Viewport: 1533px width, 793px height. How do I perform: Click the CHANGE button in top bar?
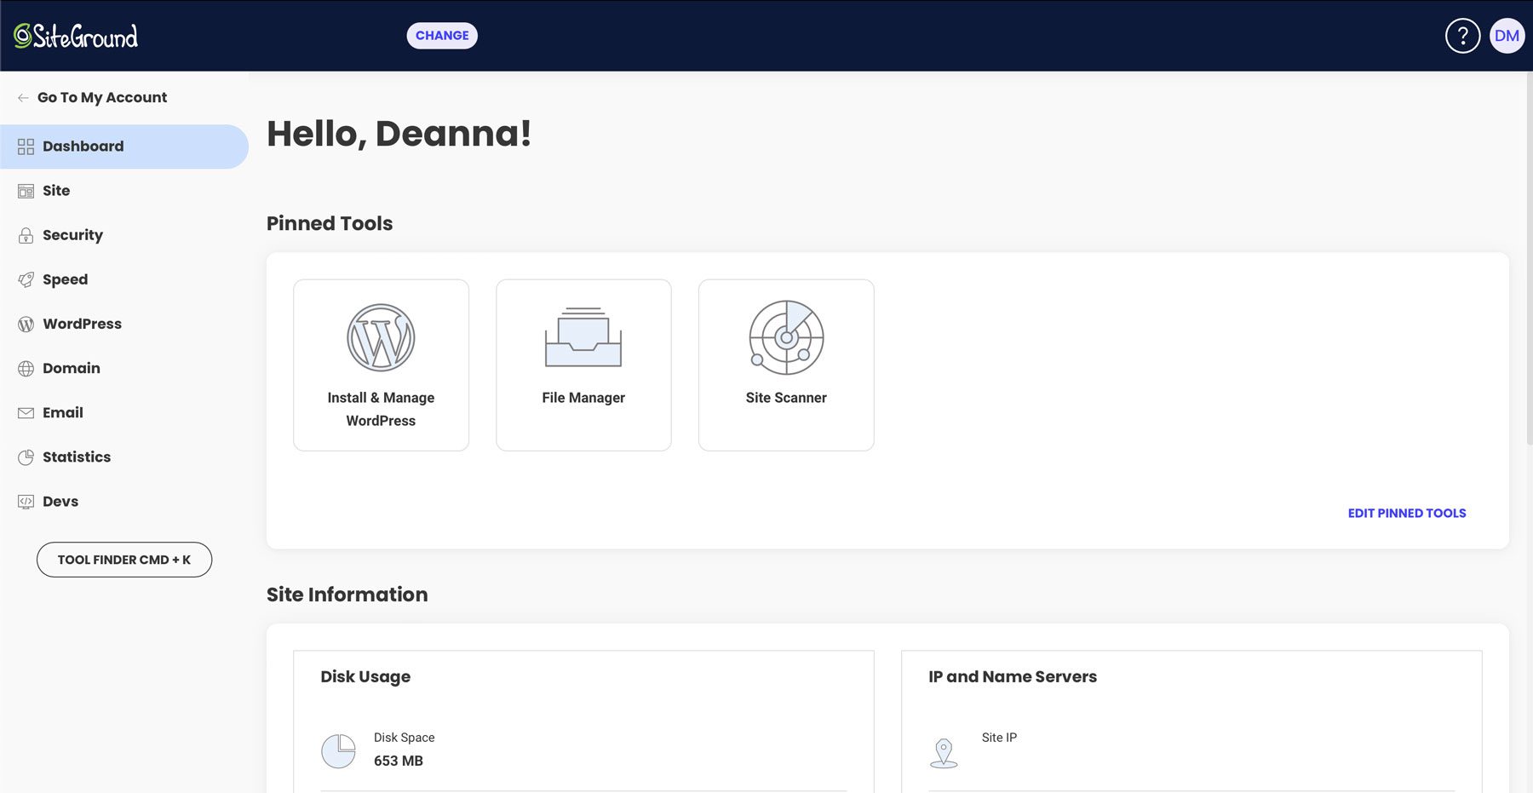pos(441,35)
